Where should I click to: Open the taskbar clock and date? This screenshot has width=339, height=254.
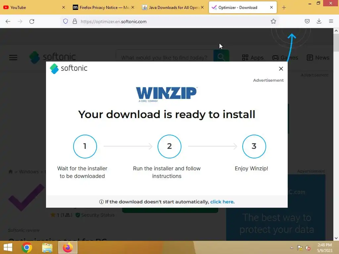325,248
